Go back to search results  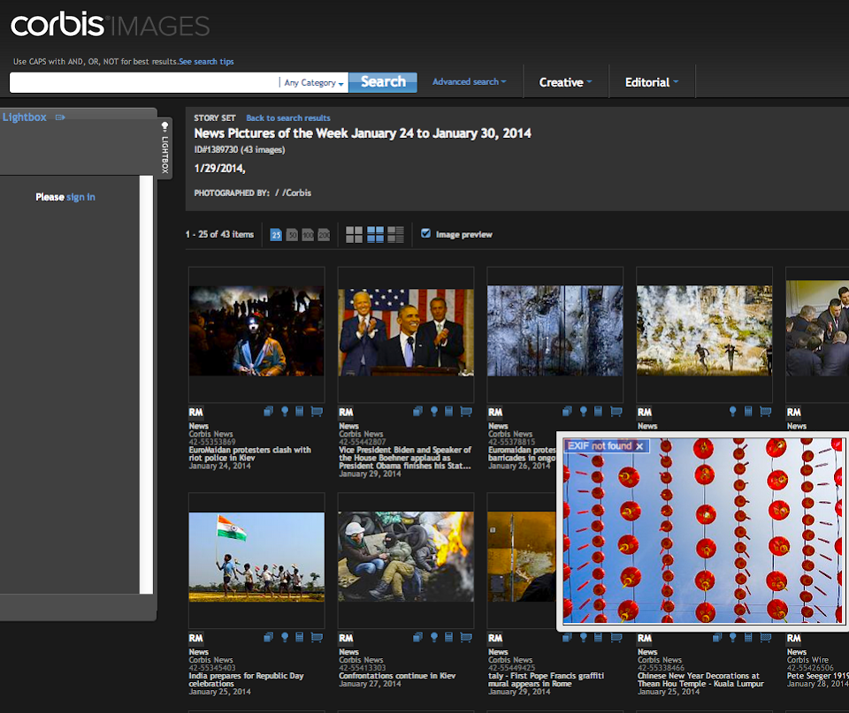[288, 118]
